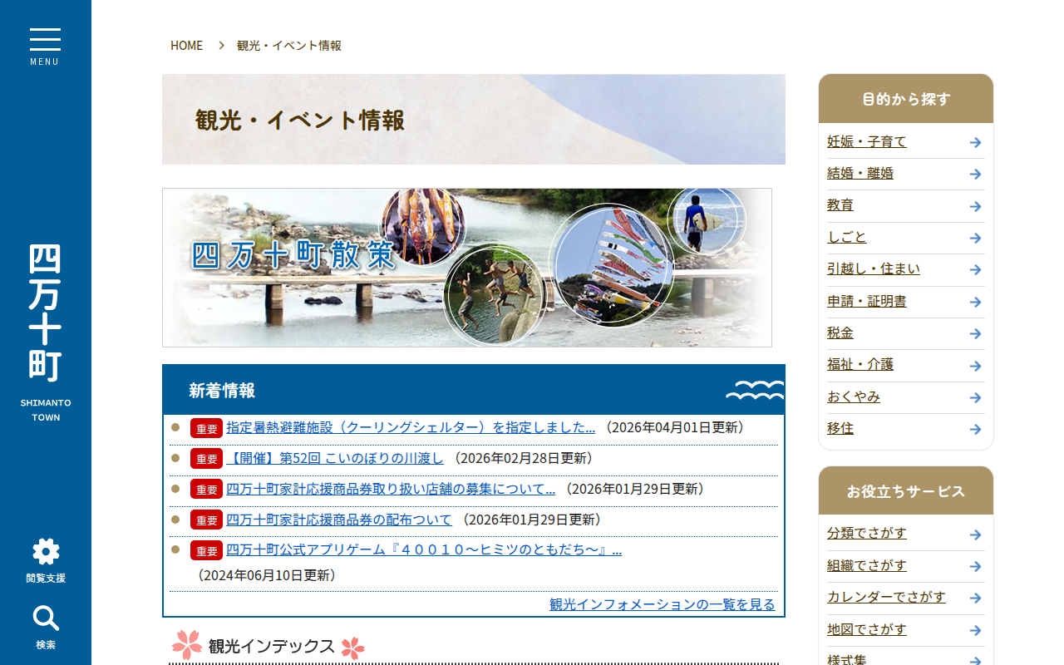Open 観光インフォメーションの一覧を見る
This screenshot has width=1064, height=665.
click(x=660, y=604)
